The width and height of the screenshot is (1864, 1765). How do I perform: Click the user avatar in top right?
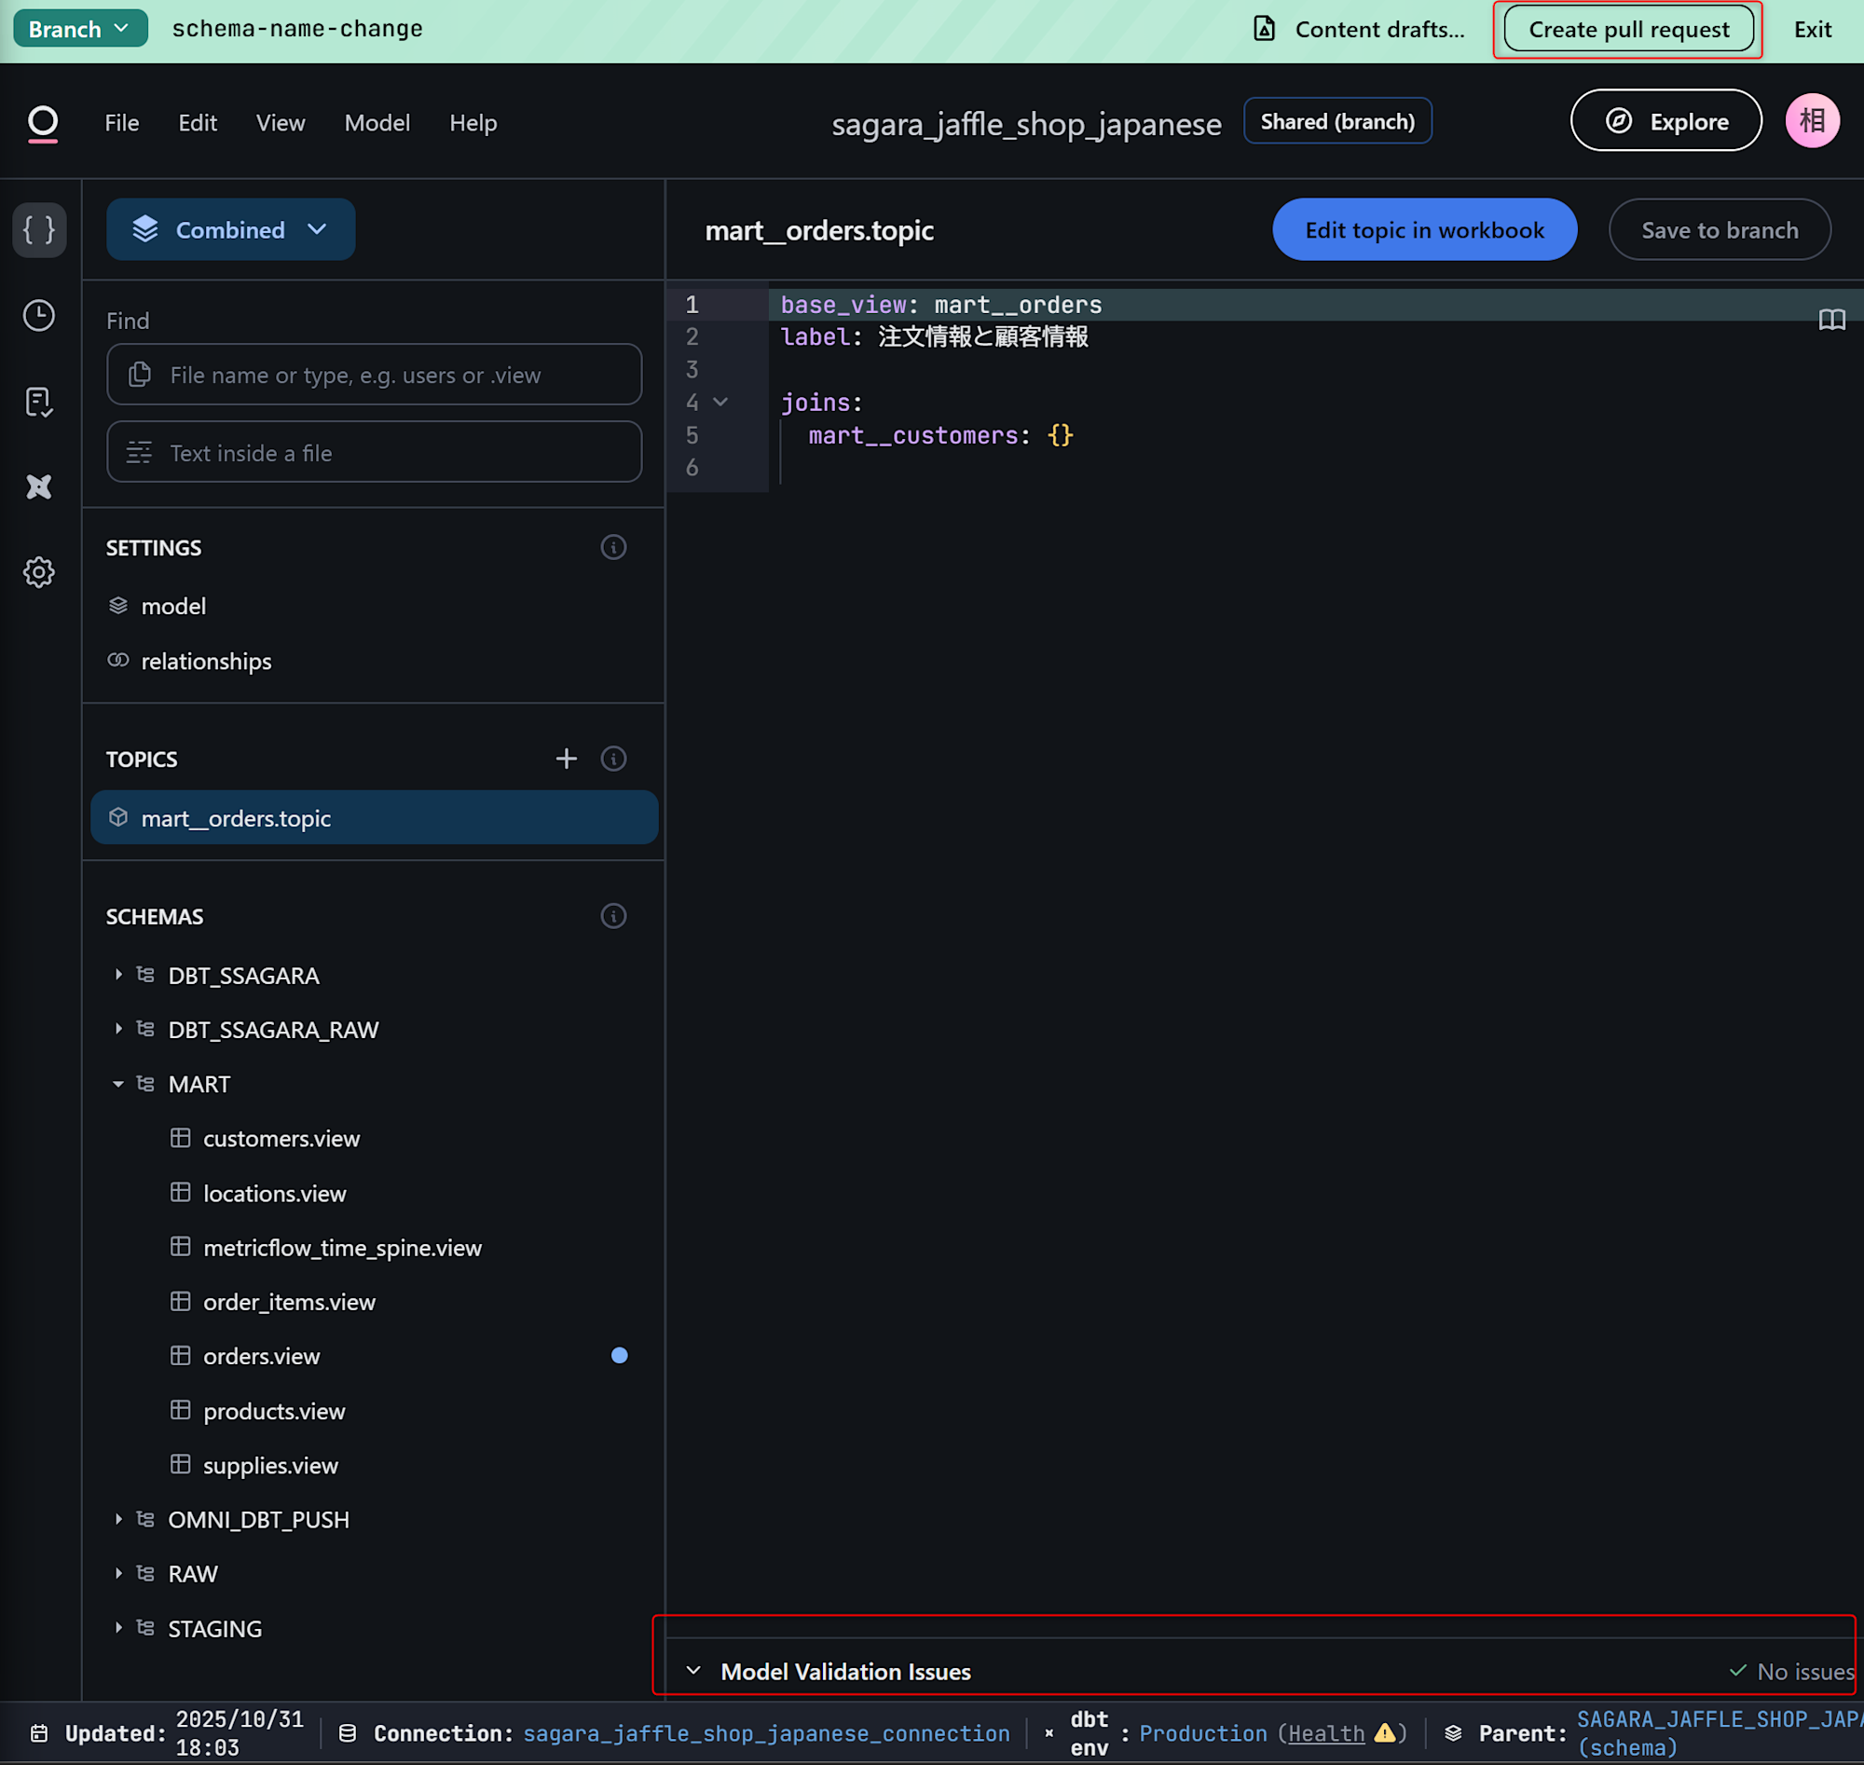click(1811, 121)
